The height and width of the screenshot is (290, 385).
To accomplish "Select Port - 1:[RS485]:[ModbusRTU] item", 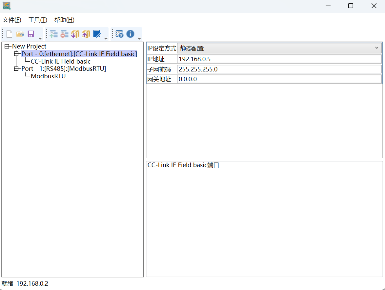I will (x=64, y=68).
